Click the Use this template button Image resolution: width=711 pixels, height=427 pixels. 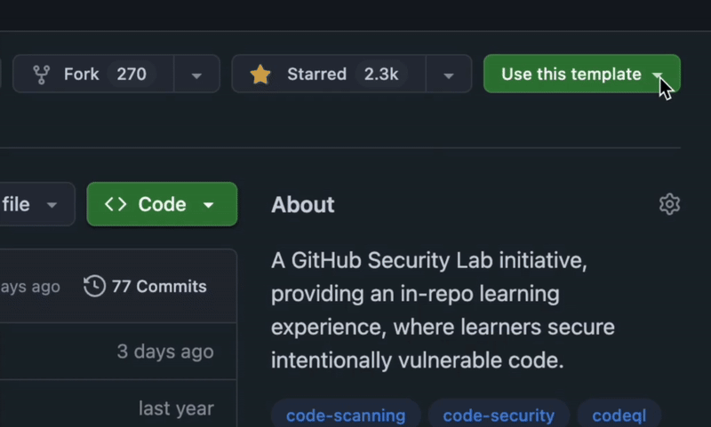tap(571, 75)
